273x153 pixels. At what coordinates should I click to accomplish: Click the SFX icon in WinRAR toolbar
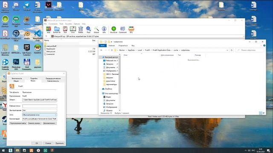pos(131,30)
